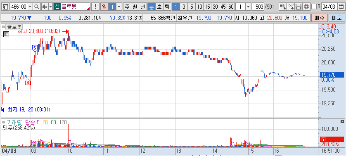Toggle the side panel icon at toolbar start
The height and width of the screenshot is (156, 346).
[x=6, y=7]
